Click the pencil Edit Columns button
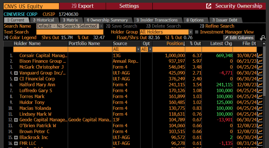This screenshot has width=269, height=148. (239, 38)
